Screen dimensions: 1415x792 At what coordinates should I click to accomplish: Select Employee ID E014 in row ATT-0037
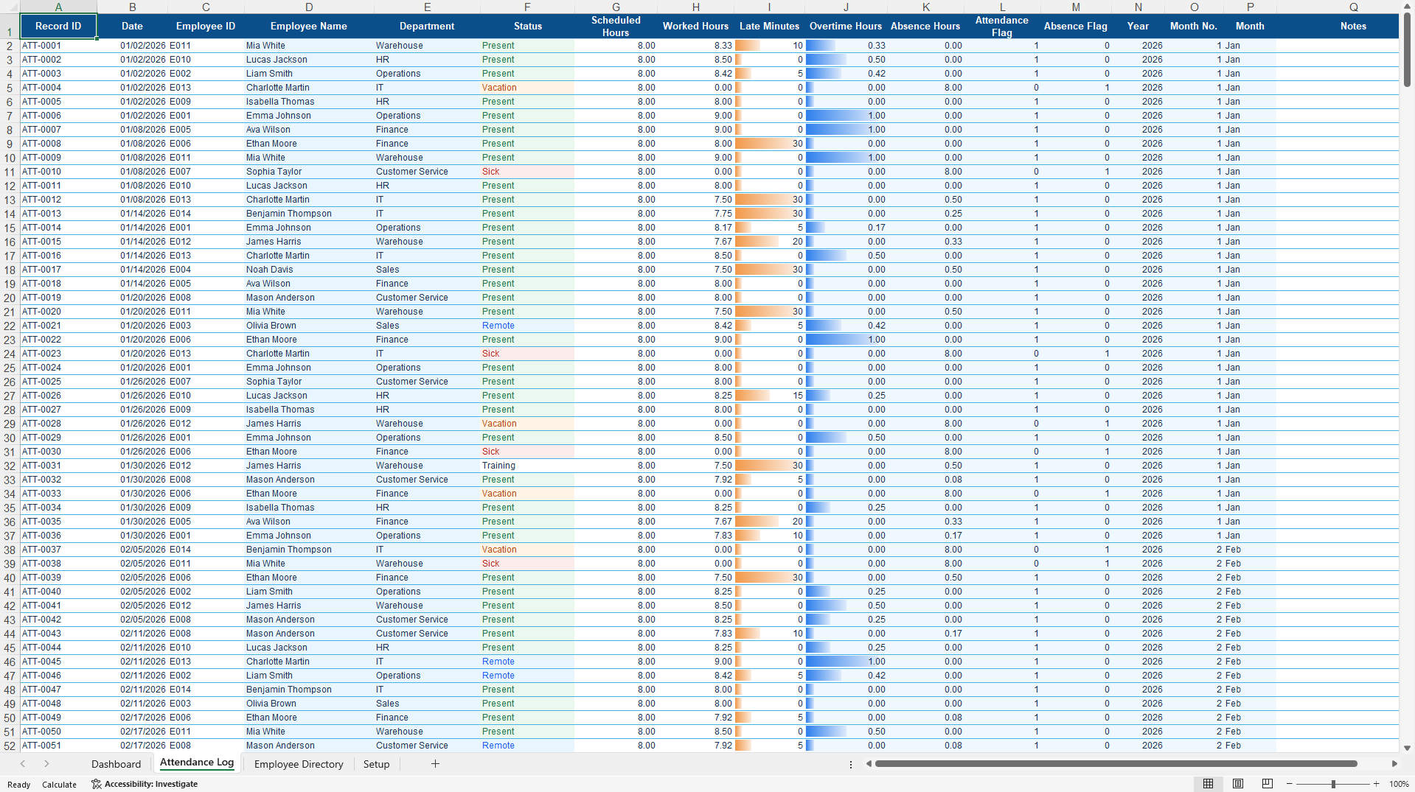pyautogui.click(x=206, y=550)
